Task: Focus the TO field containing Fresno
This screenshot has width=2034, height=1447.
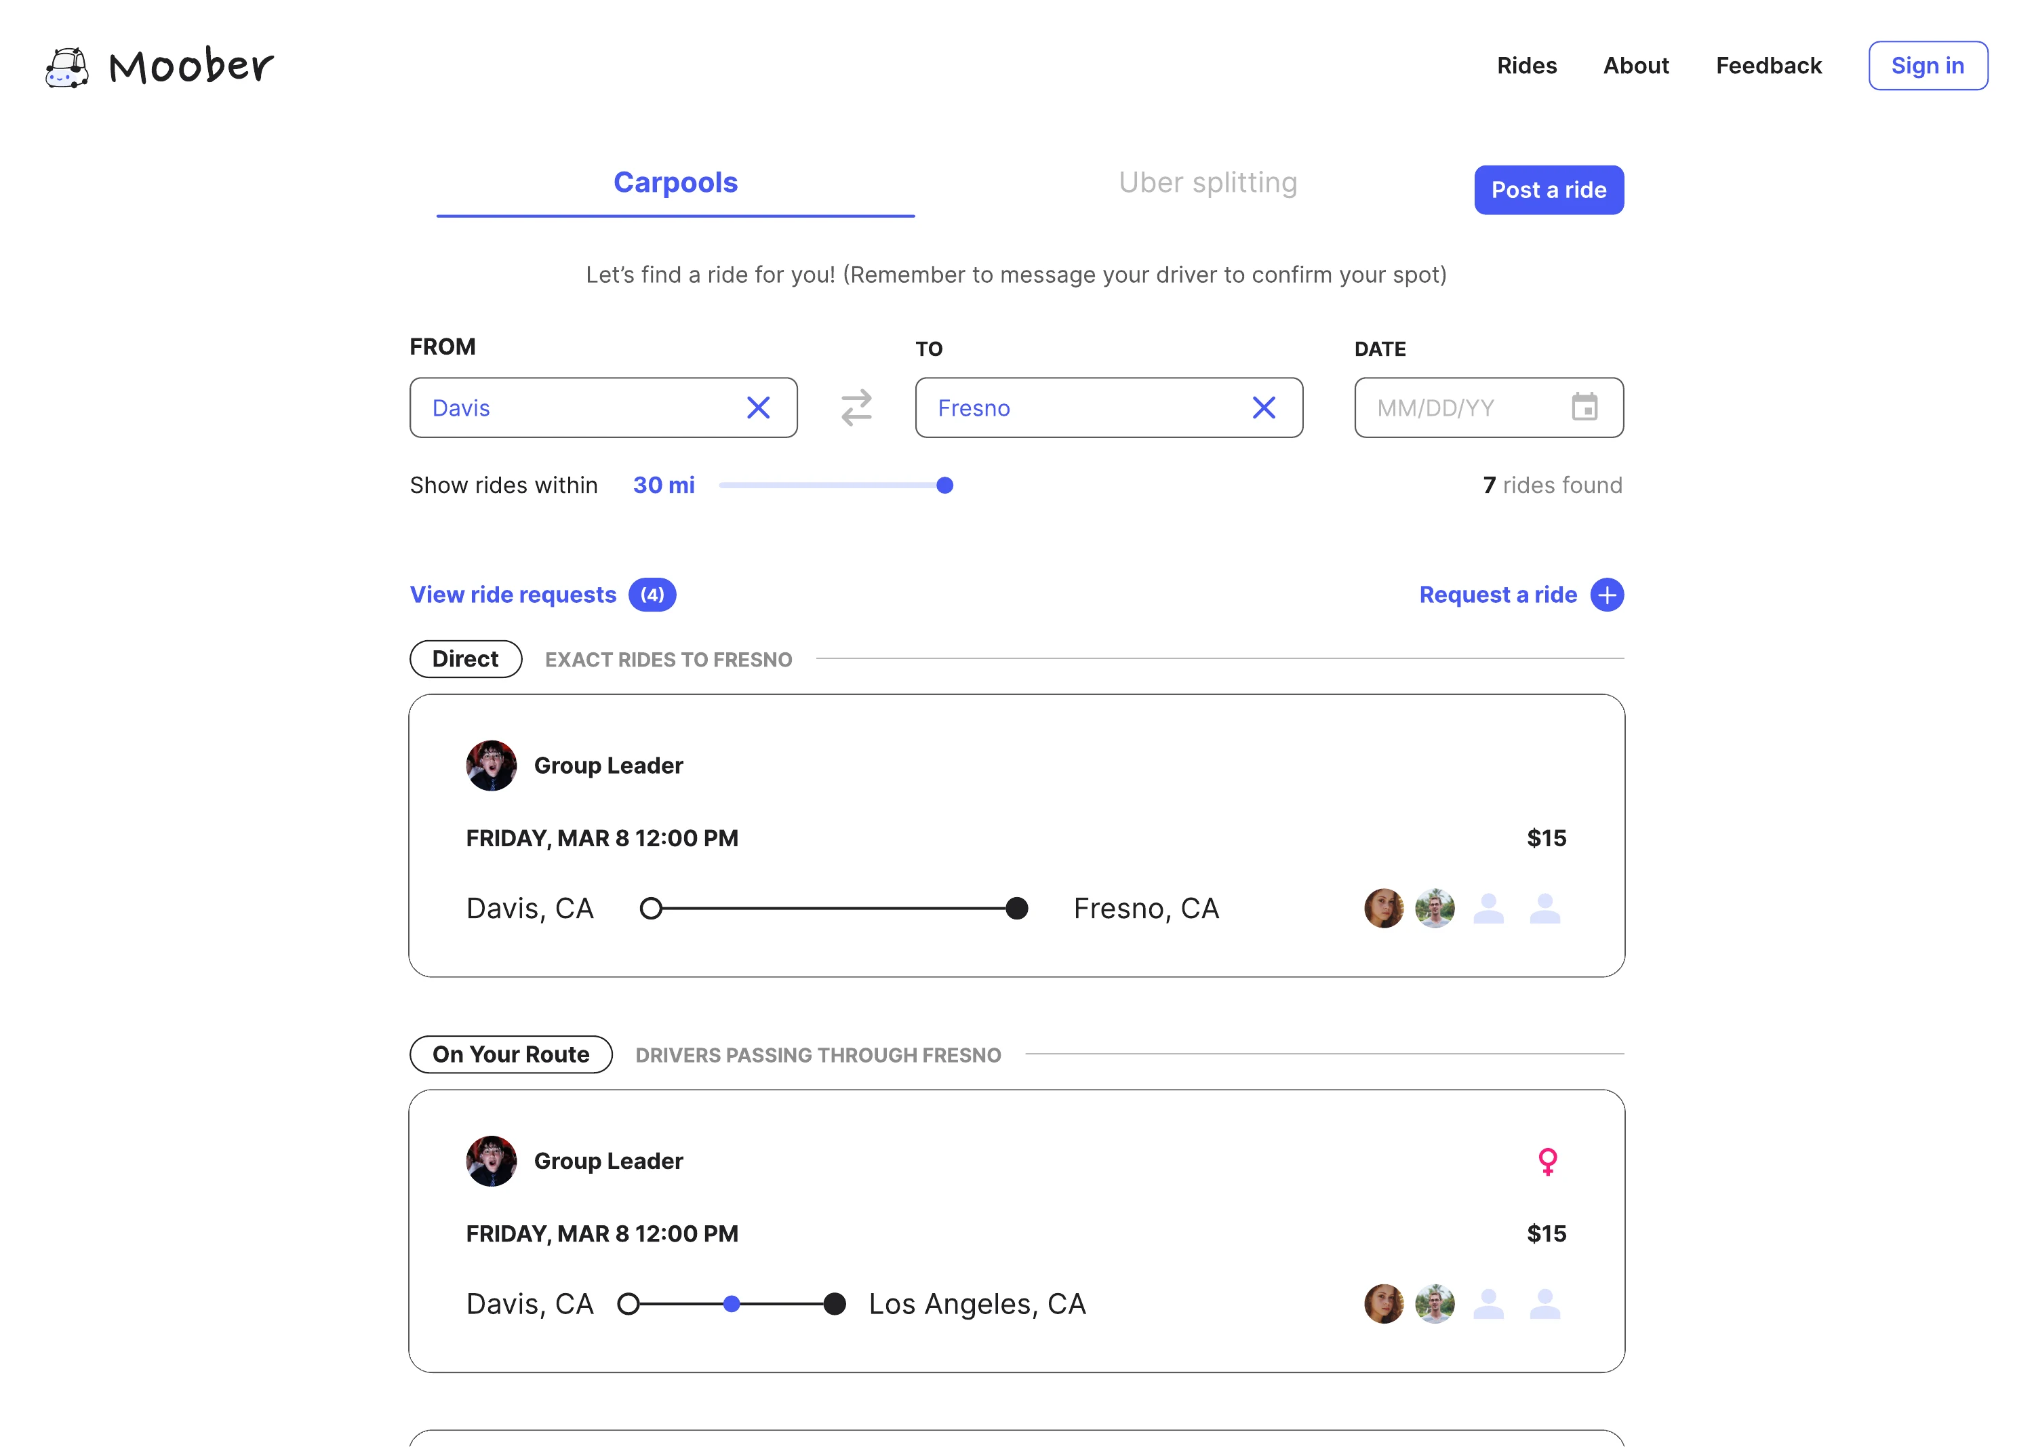Action: [x=1109, y=408]
